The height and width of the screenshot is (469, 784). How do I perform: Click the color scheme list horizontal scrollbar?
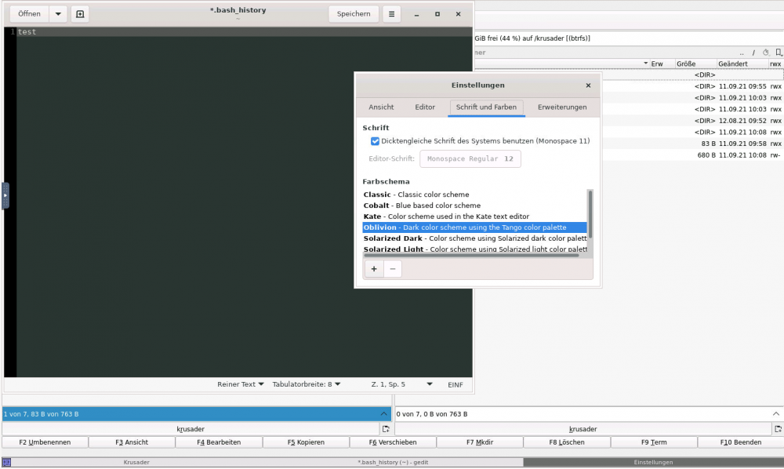coord(471,256)
